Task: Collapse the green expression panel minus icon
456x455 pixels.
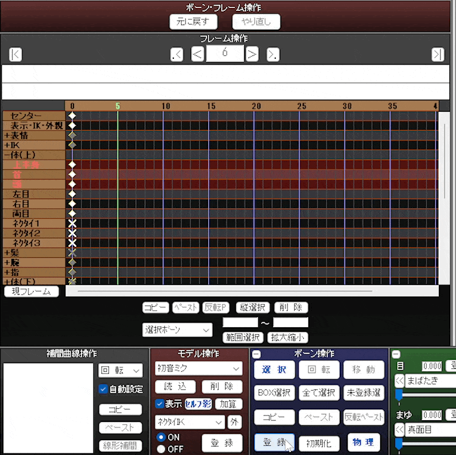Action: click(x=396, y=354)
